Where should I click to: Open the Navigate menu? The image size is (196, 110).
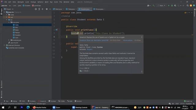(x=21, y=2)
